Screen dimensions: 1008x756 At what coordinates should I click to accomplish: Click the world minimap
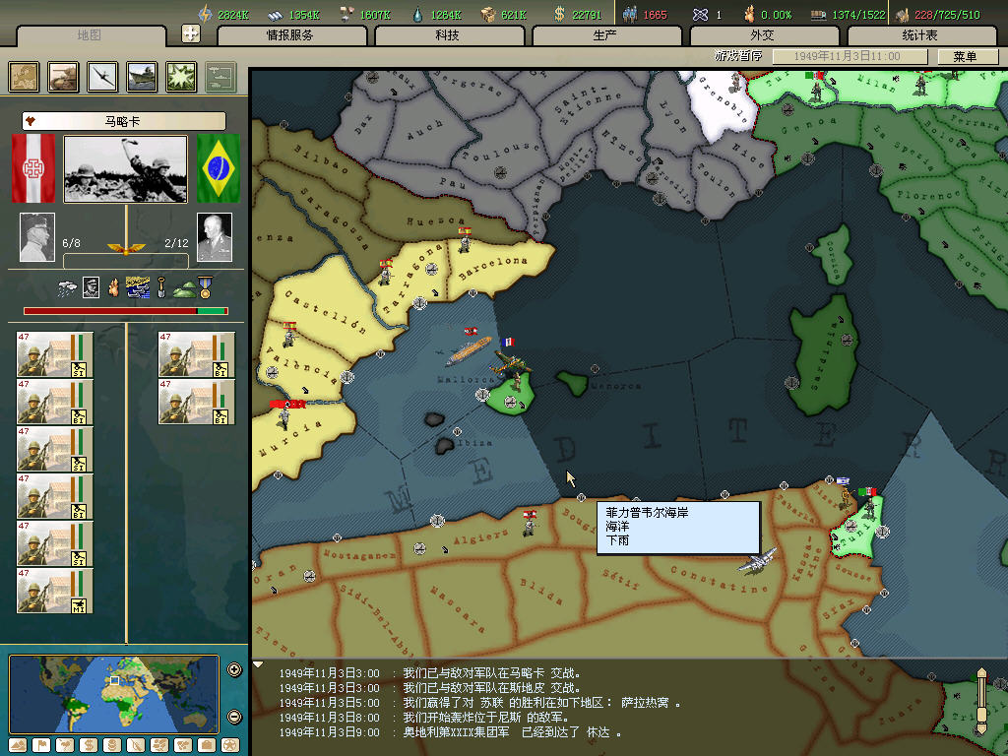pos(114,694)
